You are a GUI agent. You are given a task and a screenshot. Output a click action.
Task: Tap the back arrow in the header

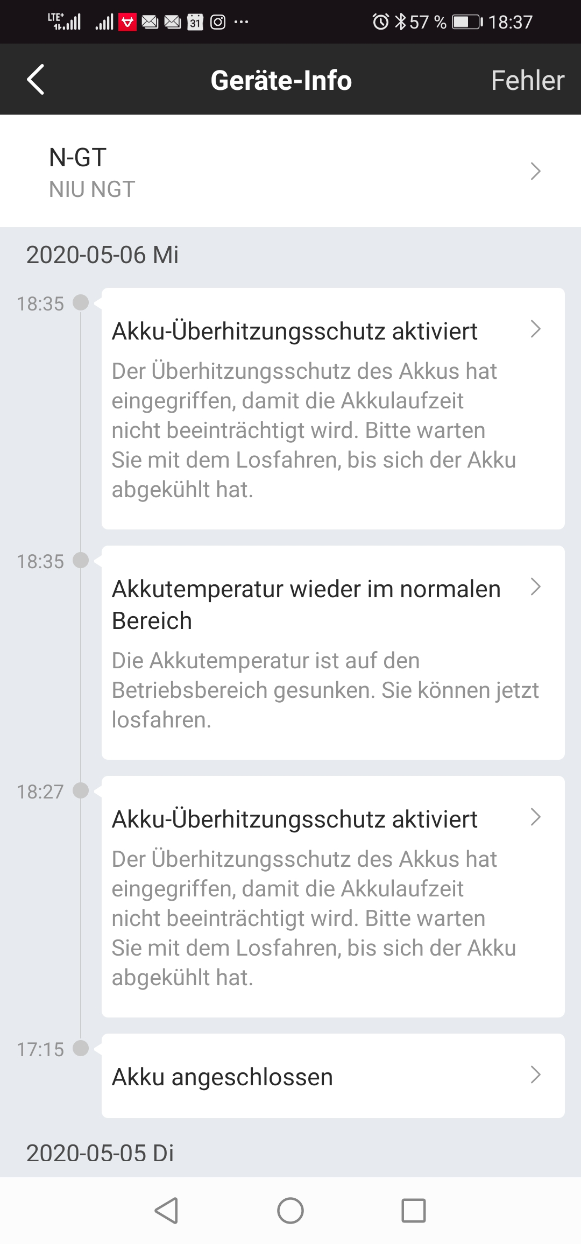click(36, 80)
